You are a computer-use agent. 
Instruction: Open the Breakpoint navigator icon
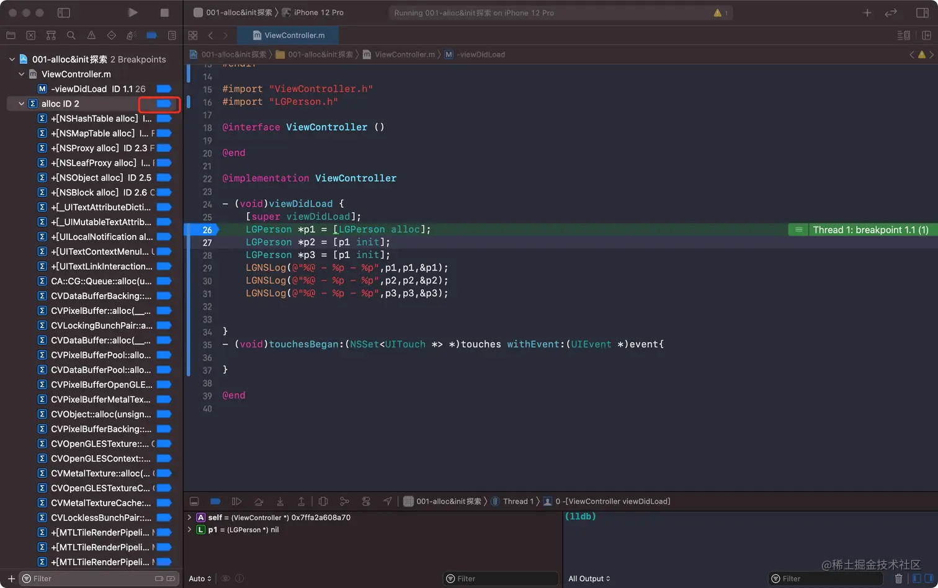coord(151,35)
